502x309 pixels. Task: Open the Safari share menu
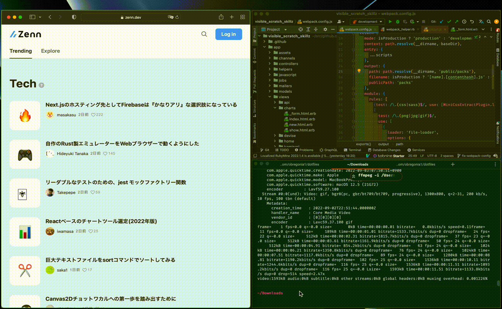tap(221, 17)
